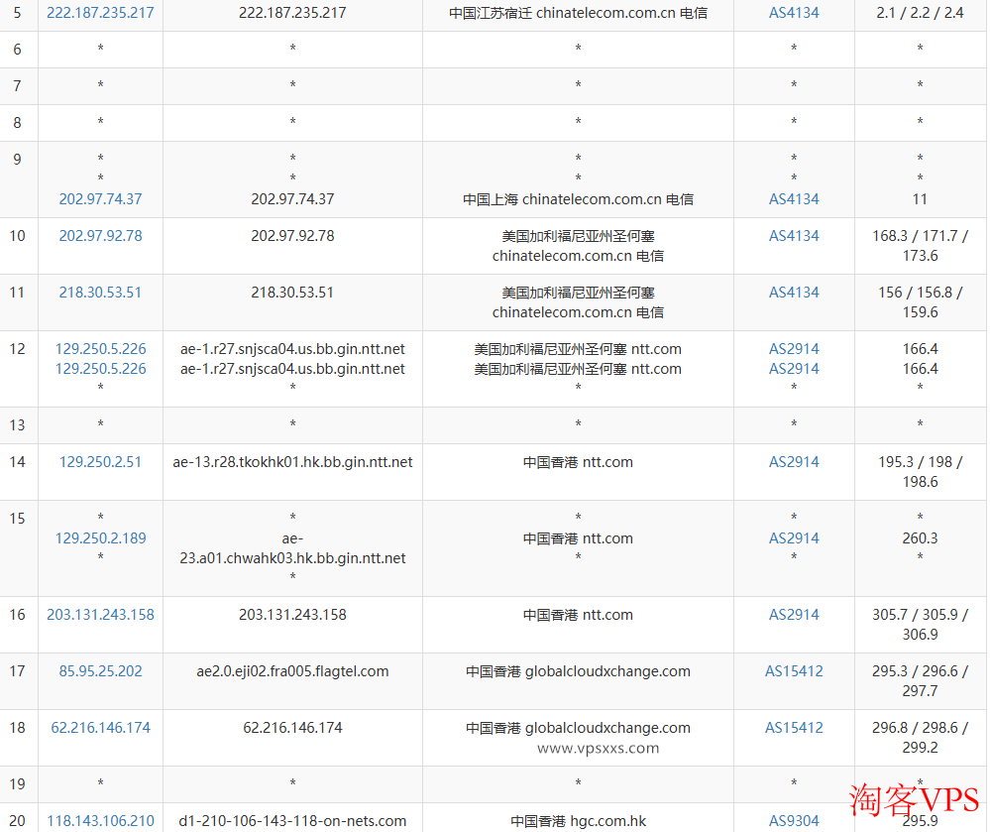Click the 118.143.106.210 hgc.com.hk link
The width and height of the screenshot is (990, 832).
pyautogui.click(x=99, y=821)
